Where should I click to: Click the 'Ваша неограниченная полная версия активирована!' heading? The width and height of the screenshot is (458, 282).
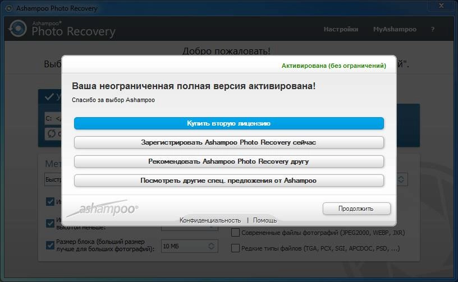pyautogui.click(x=194, y=86)
